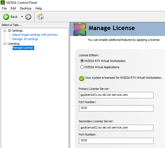The image size is (165, 148).
Task: Click the Primary License Server field
Action: [116, 95]
